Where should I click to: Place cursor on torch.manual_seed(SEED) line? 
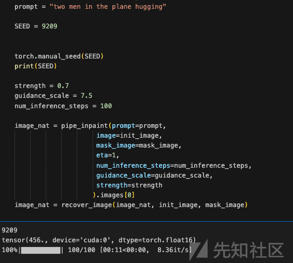click(59, 56)
